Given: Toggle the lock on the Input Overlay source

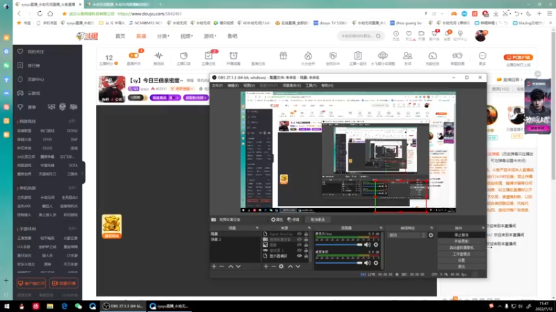Looking at the screenshot, I should tap(306, 234).
